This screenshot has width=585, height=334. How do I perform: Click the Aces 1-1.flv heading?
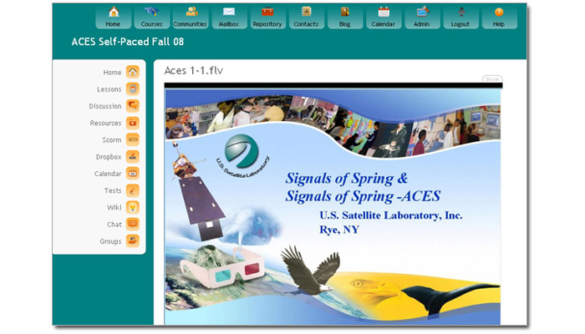click(x=194, y=70)
